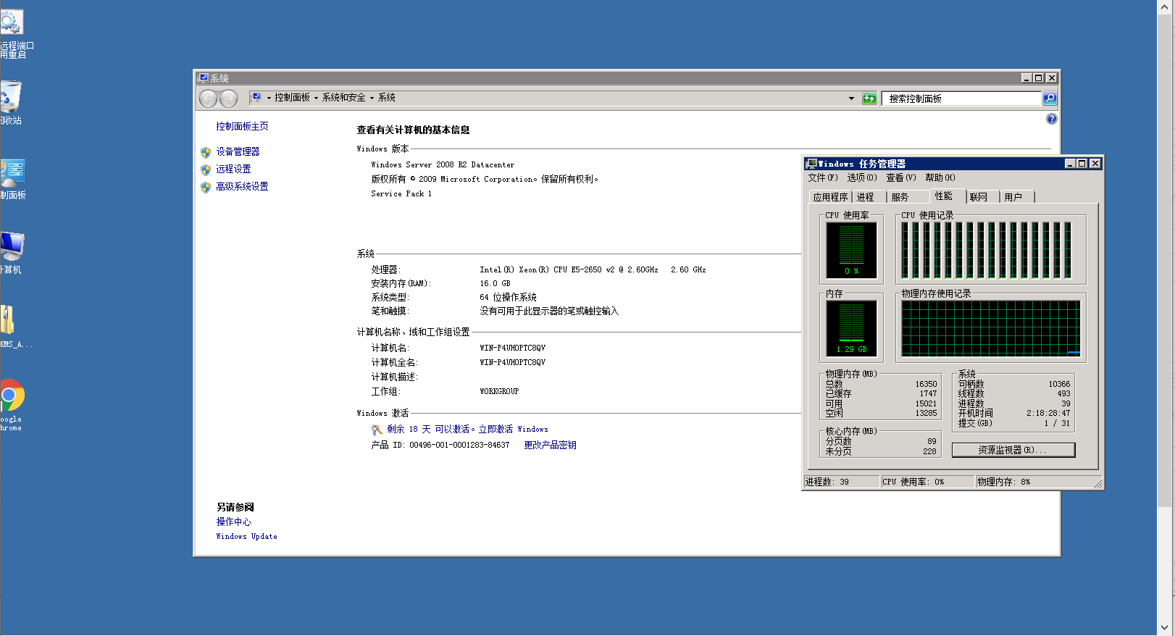This screenshot has height=636, width=1175.
Task: Click the scroll up arrow at right edge
Action: tap(1165, 7)
